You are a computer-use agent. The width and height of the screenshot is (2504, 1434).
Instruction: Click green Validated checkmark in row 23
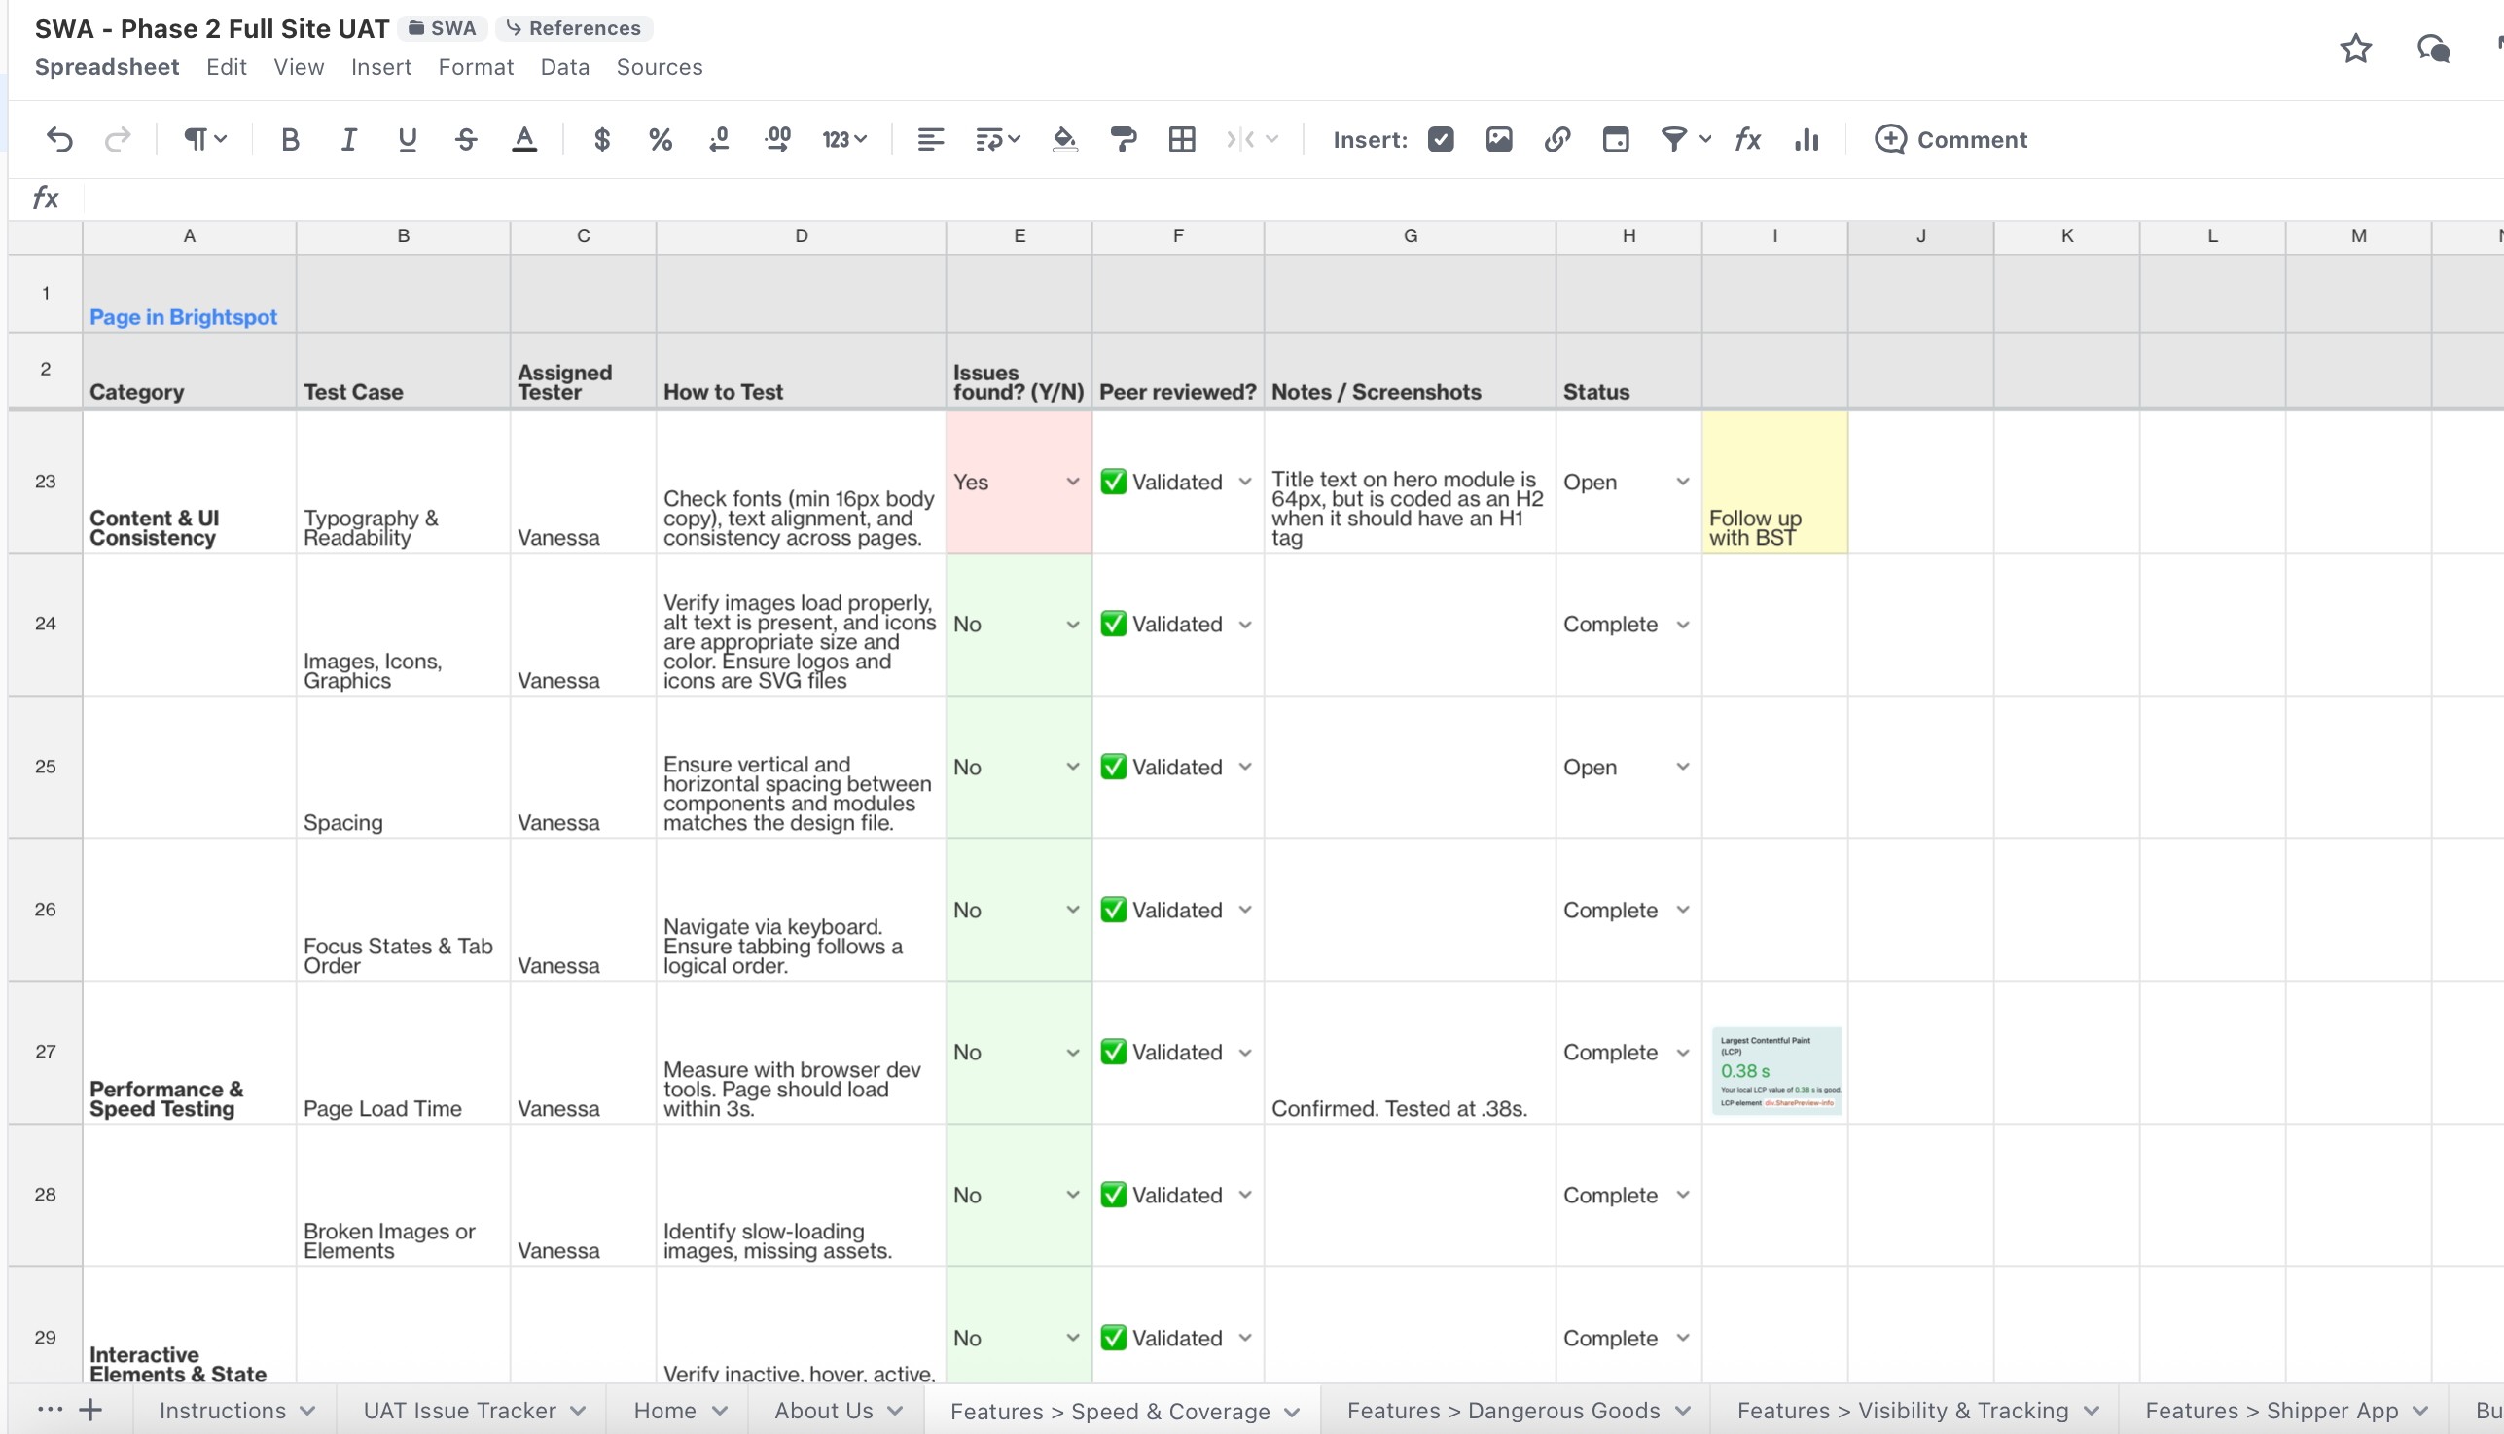tap(1114, 482)
